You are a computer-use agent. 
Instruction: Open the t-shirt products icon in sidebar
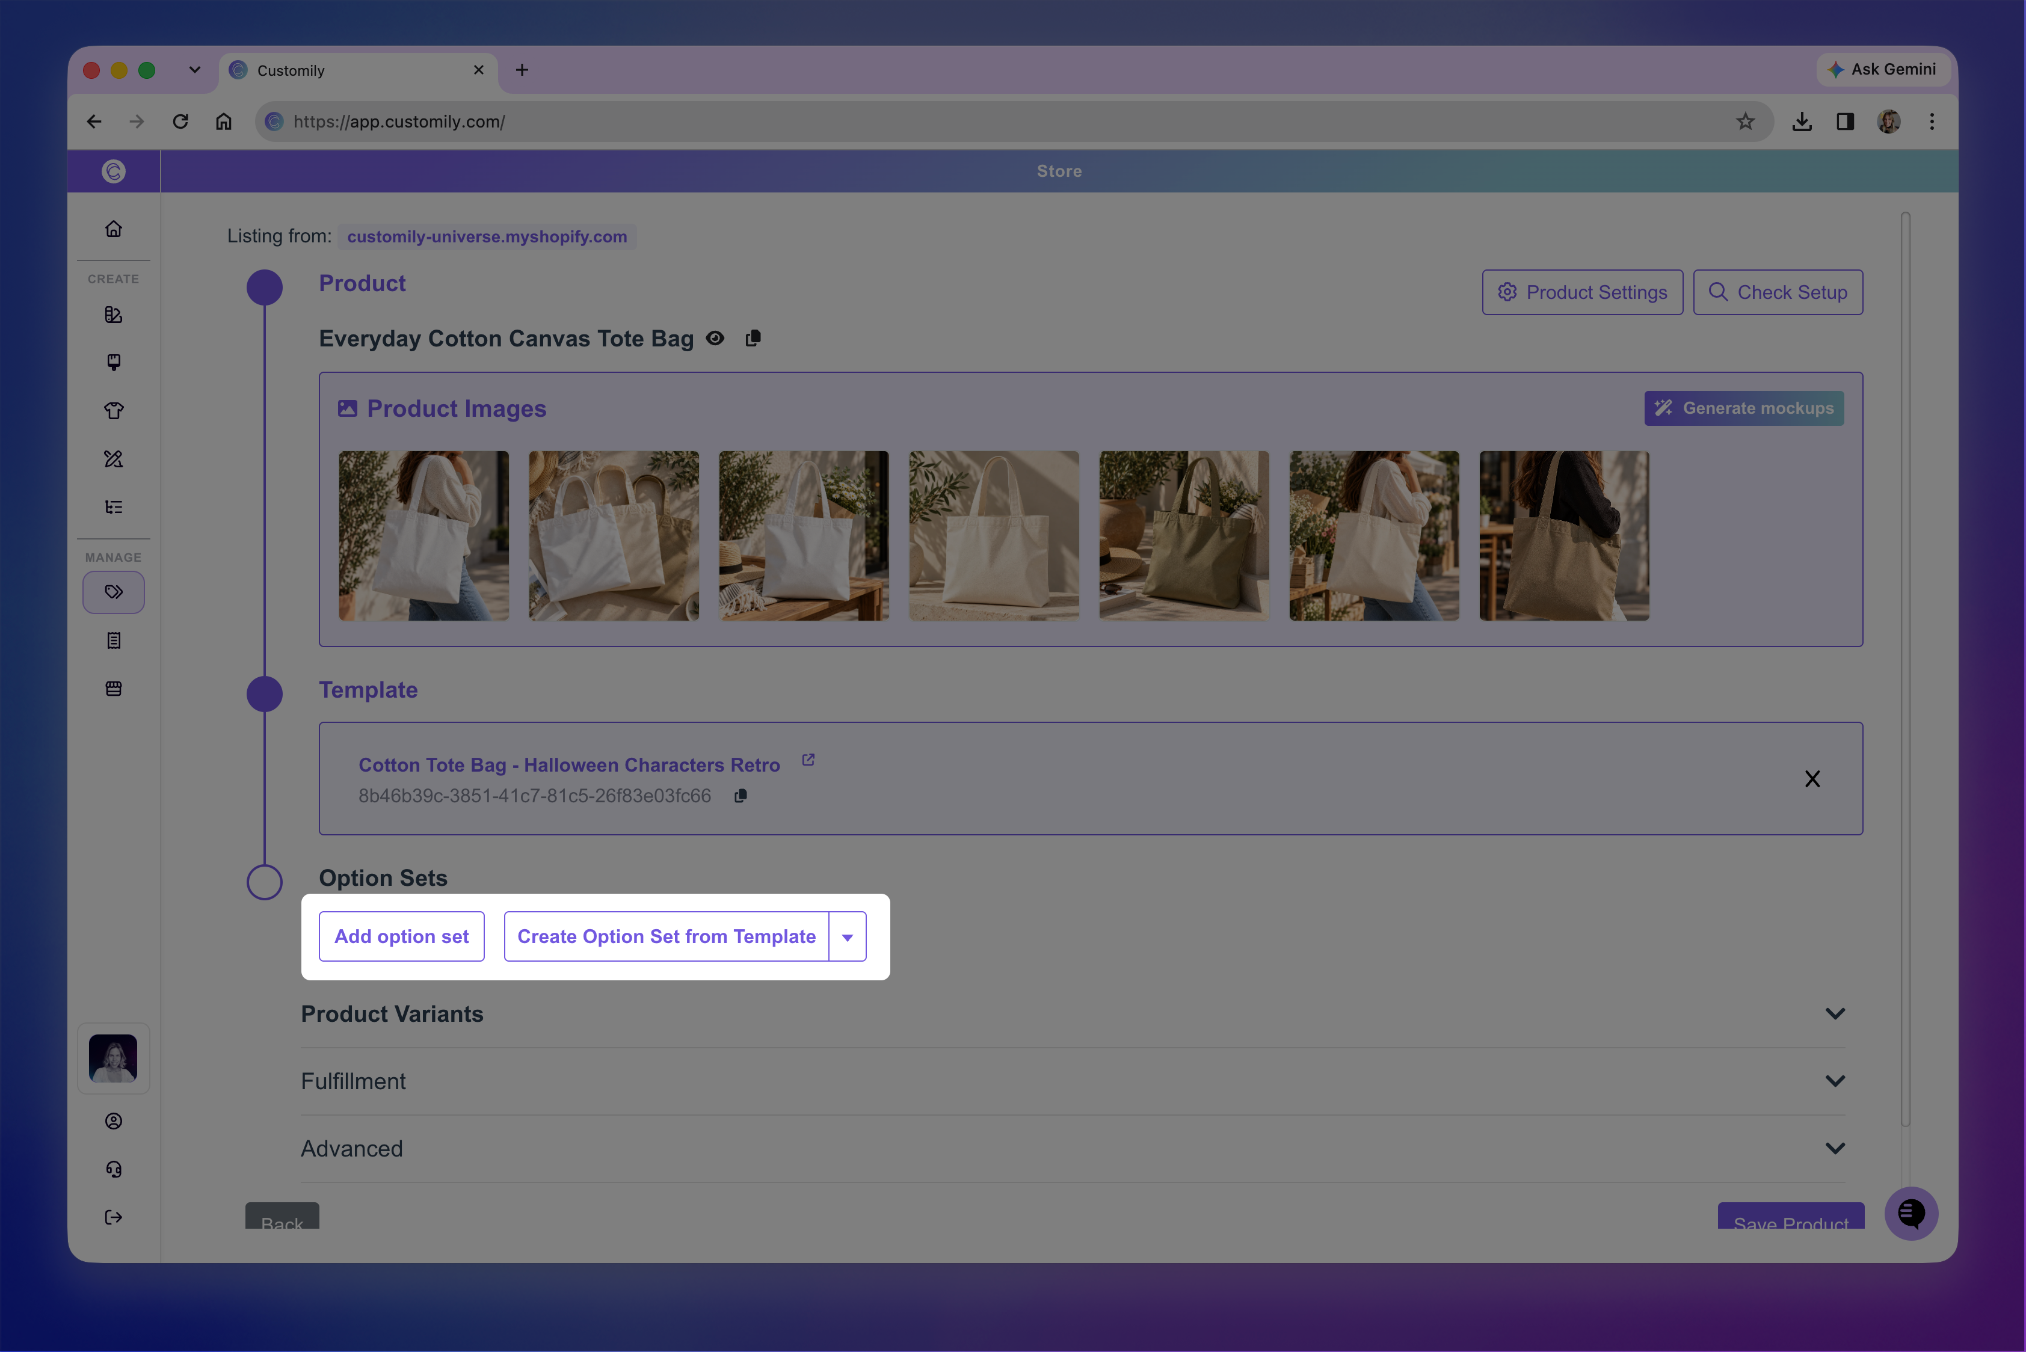click(113, 410)
